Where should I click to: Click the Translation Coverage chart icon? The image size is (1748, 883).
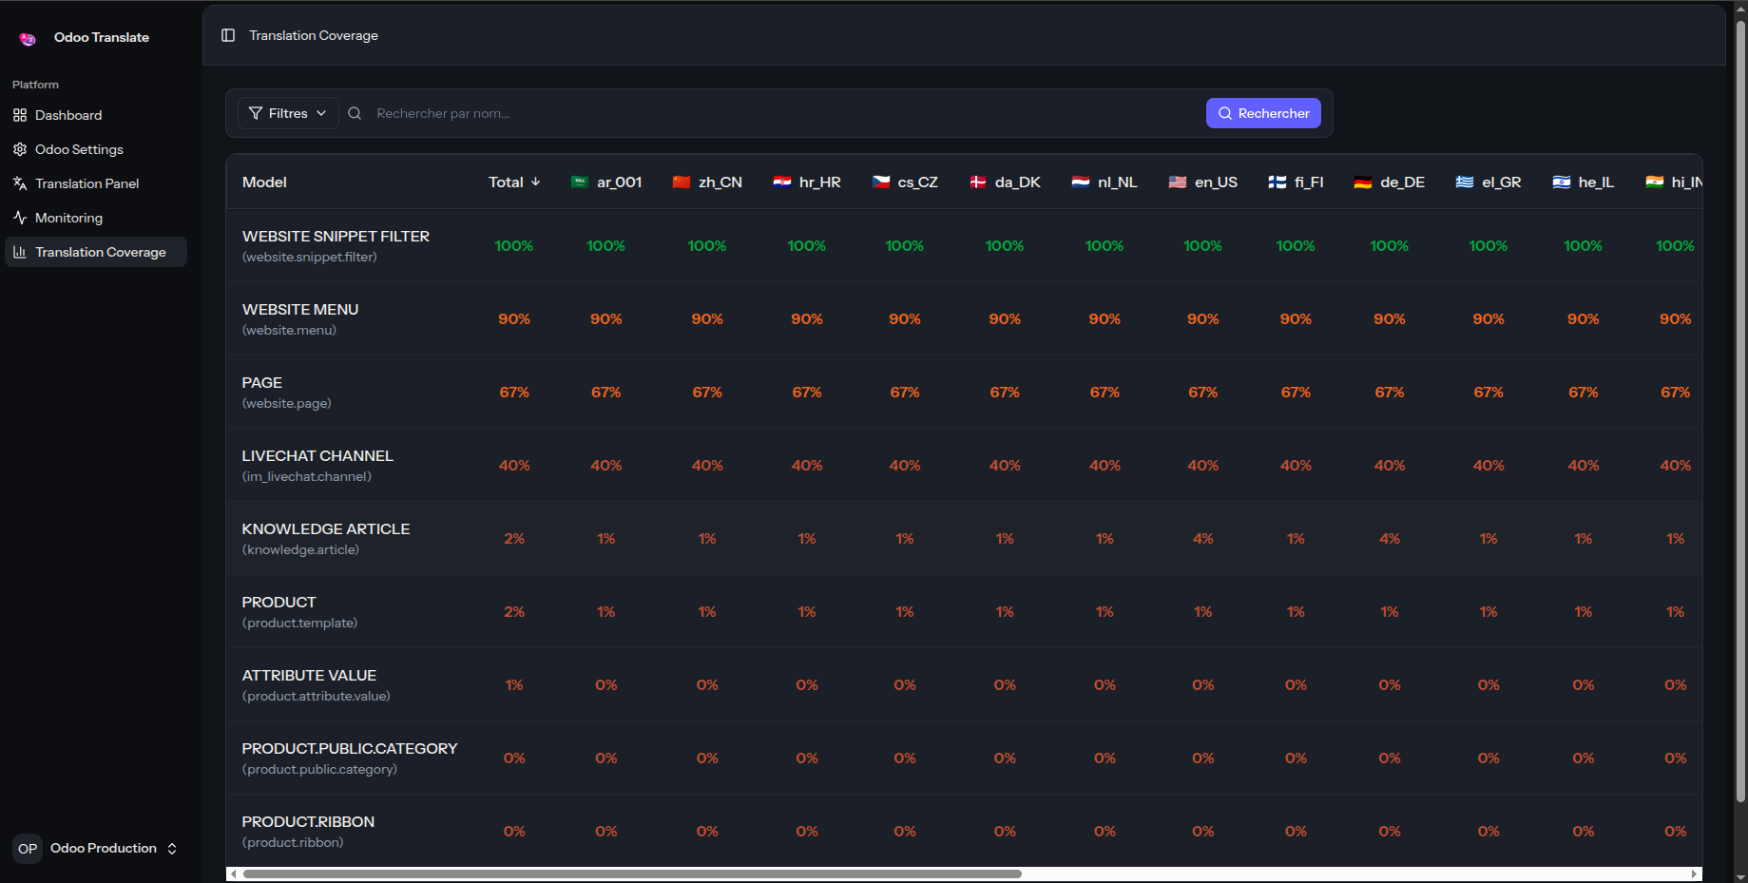pos(20,252)
